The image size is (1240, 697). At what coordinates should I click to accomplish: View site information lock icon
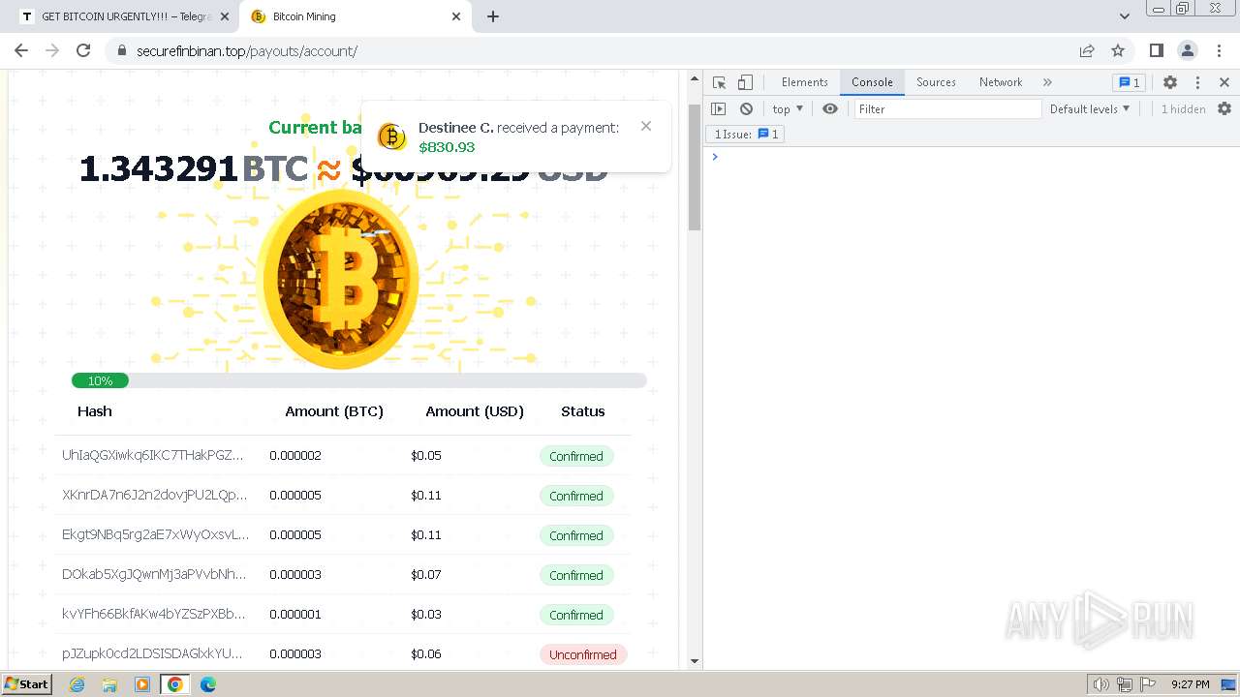click(x=121, y=50)
